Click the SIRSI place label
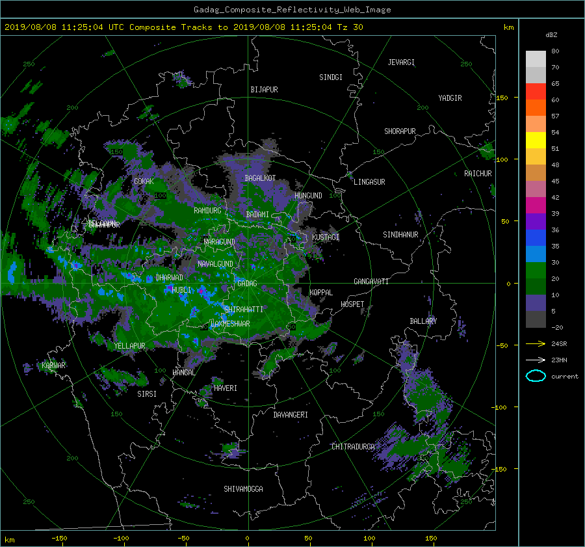The width and height of the screenshot is (585, 547). click(147, 394)
